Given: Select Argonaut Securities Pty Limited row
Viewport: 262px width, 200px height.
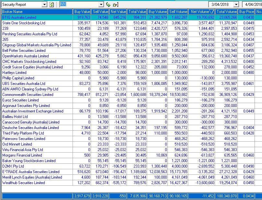Looking at the screenshot, I should click(x=132, y=106).
